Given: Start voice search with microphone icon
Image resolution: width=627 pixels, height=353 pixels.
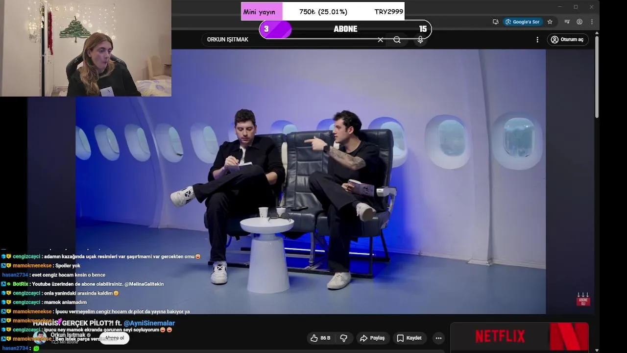Looking at the screenshot, I should [420, 40].
